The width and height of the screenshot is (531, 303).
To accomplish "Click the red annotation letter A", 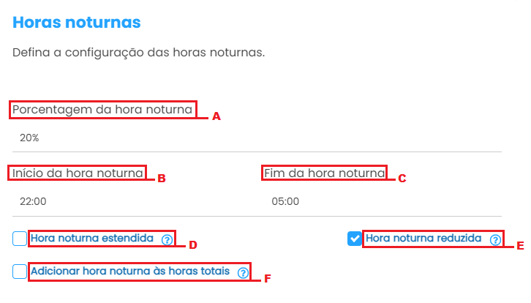I will 216,116.
